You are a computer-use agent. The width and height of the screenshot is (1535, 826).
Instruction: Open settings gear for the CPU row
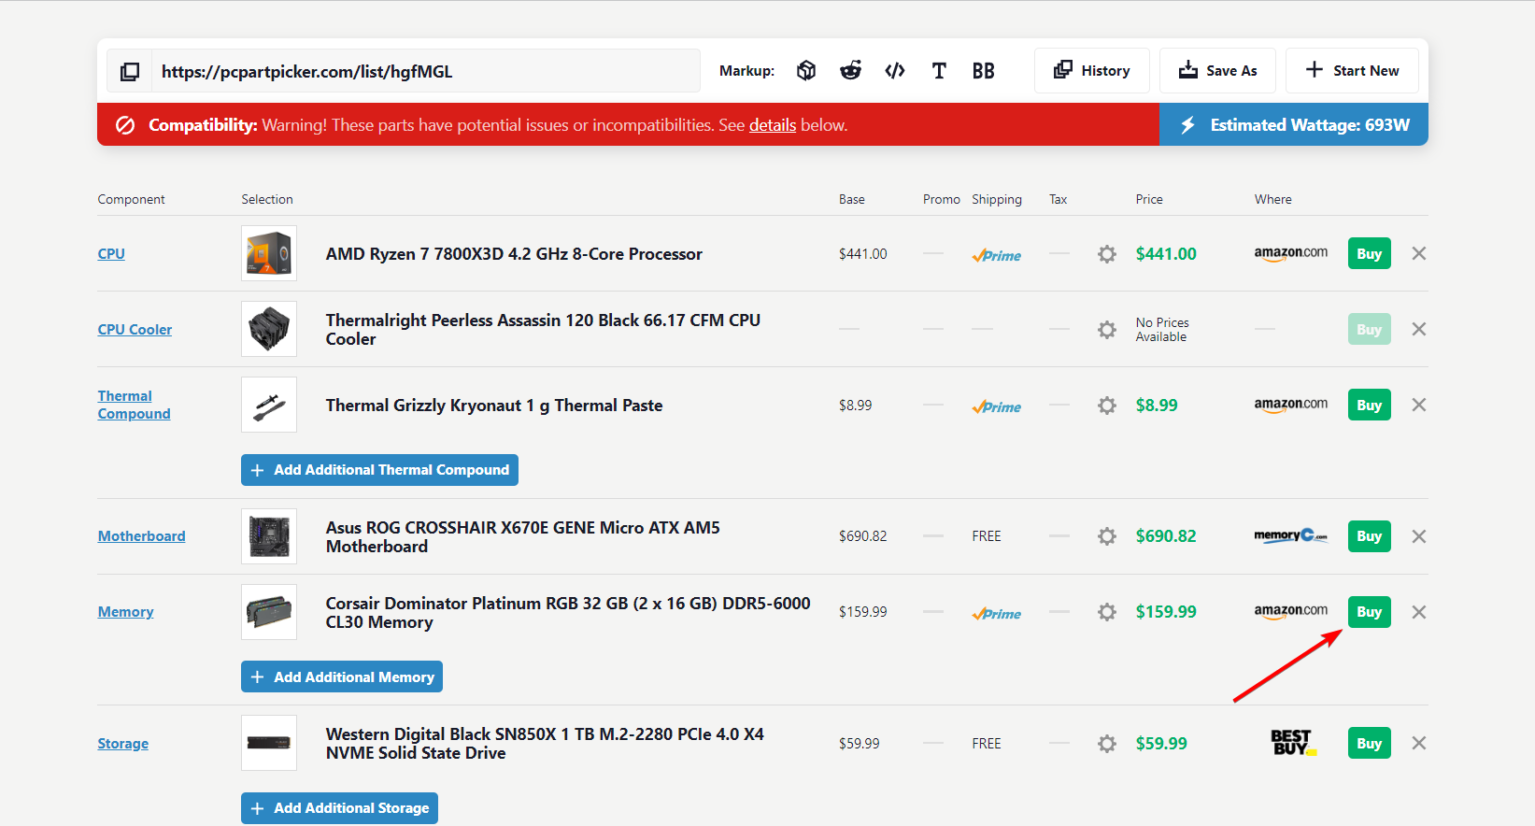(1107, 254)
